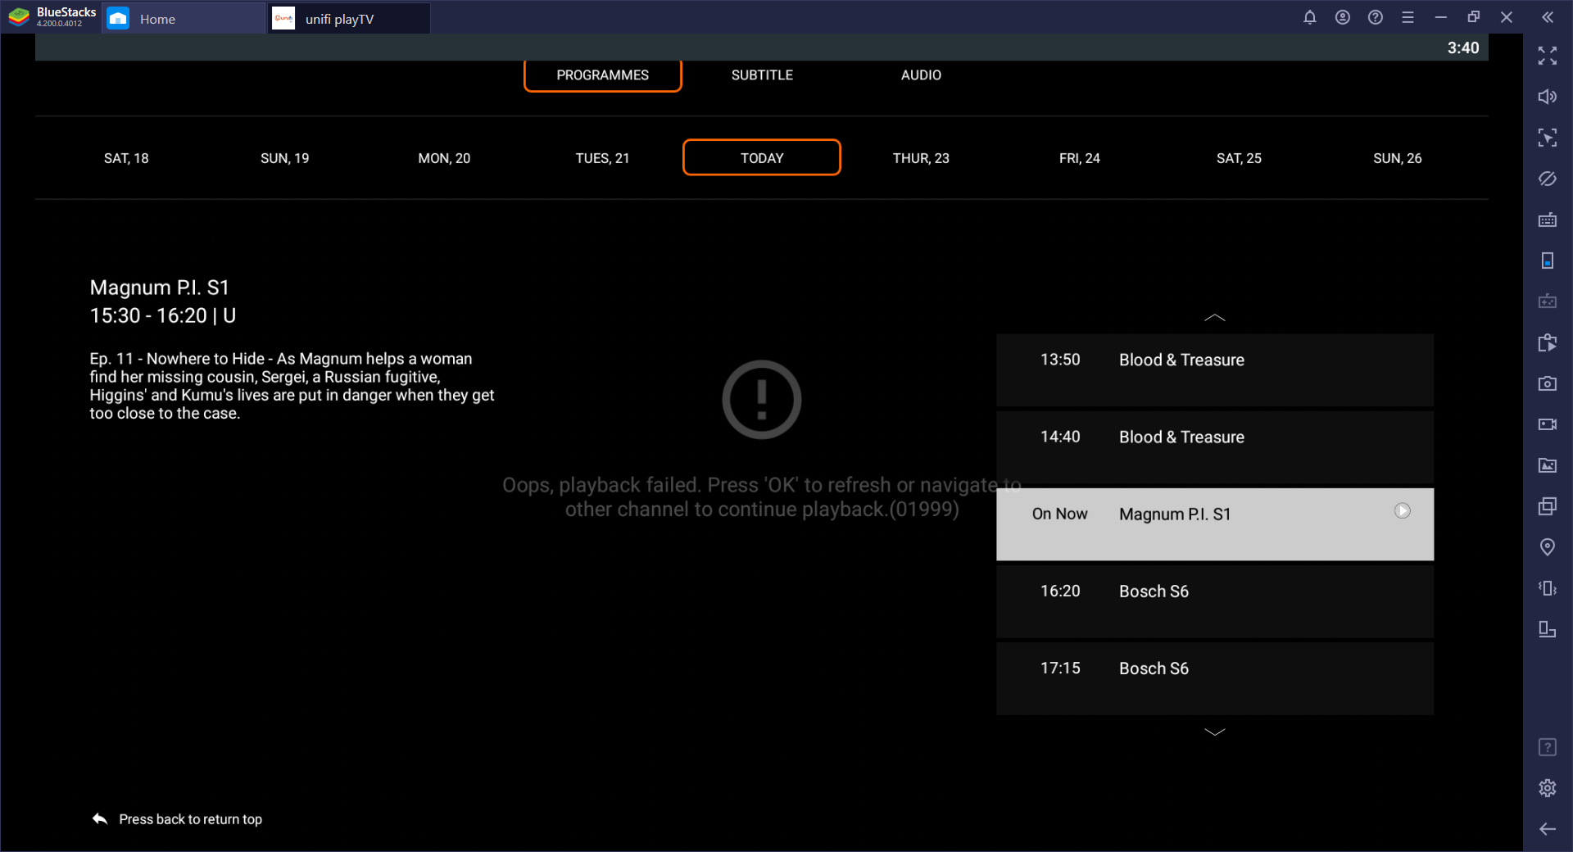The image size is (1573, 852).
Task: Click the episode description starting 'Ep. 11 - Nowhere to Hide'
Action: (292, 386)
